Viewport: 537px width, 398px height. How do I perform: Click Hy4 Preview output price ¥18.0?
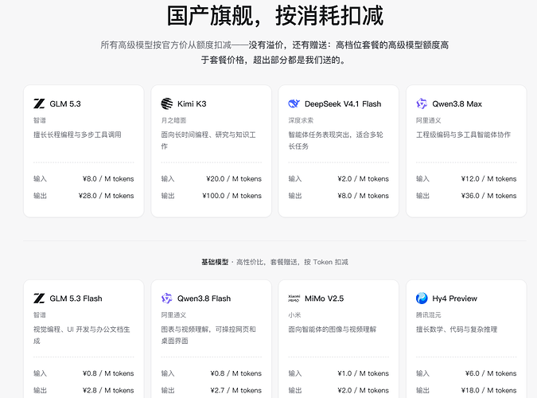click(488, 390)
